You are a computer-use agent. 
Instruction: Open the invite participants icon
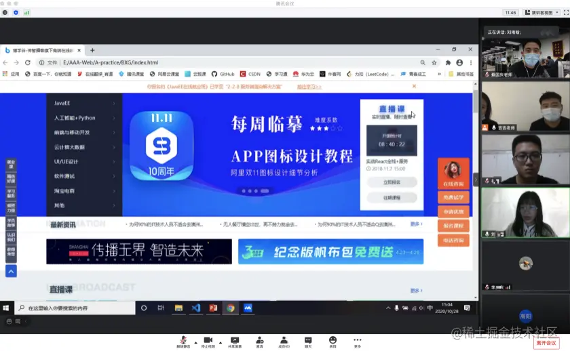point(259,340)
